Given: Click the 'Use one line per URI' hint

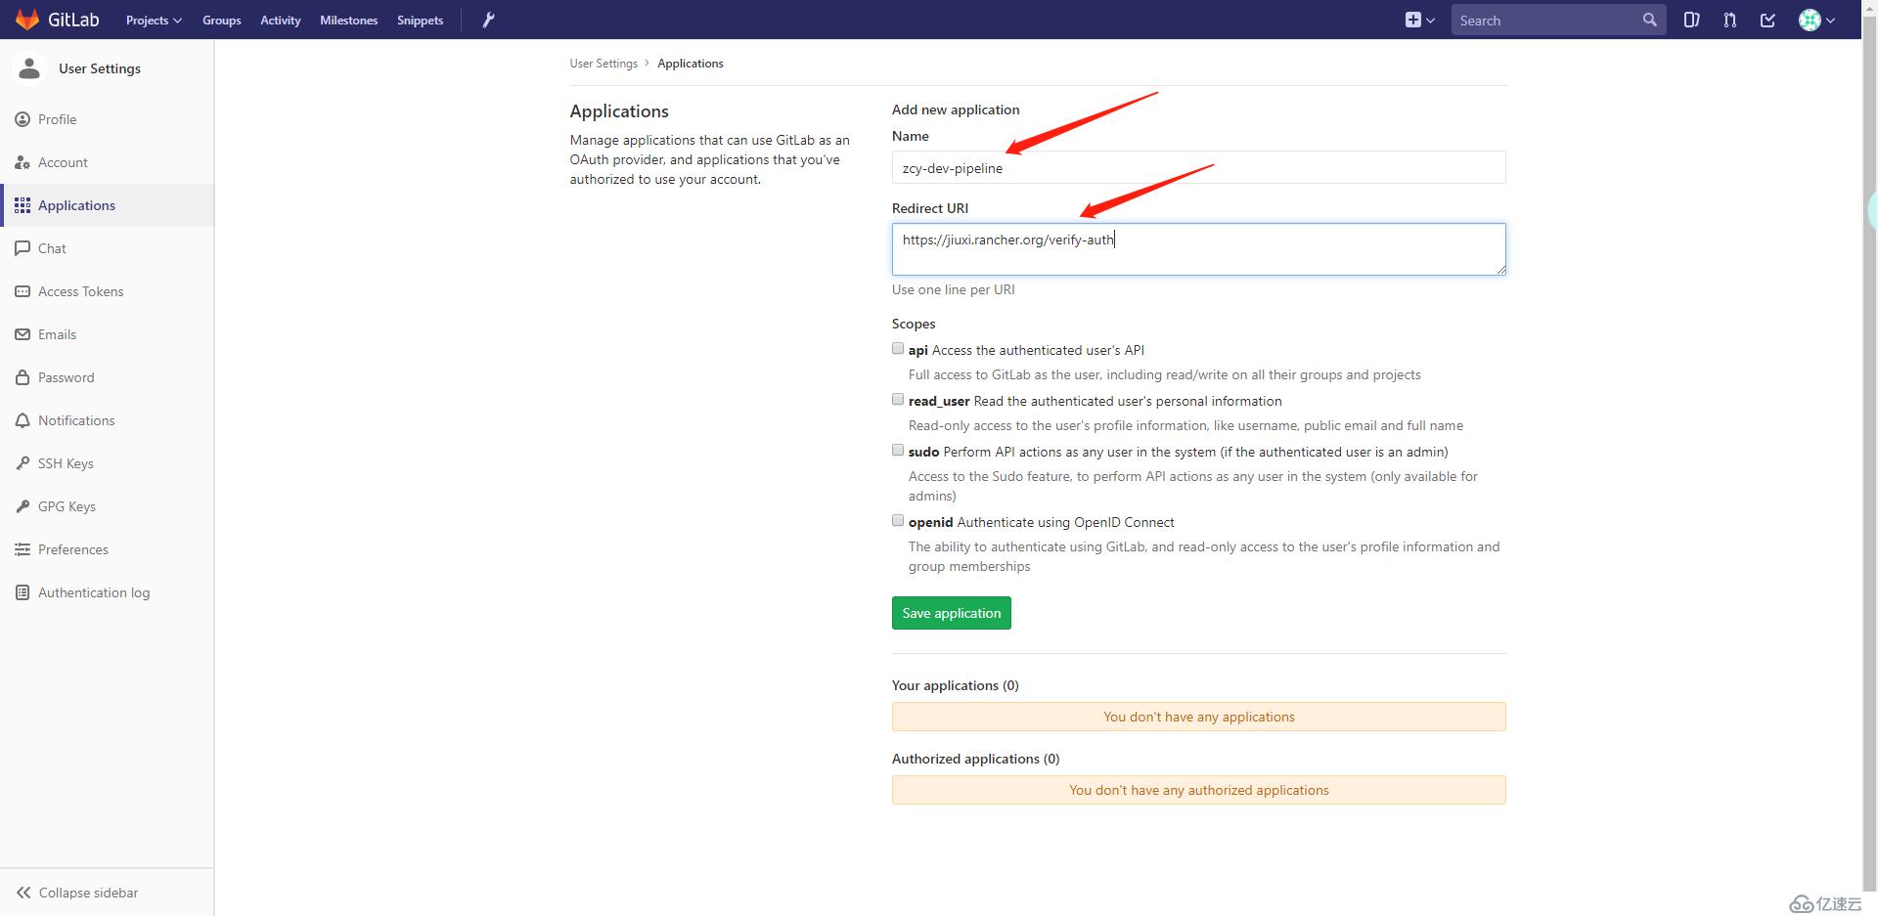Looking at the screenshot, I should [954, 289].
